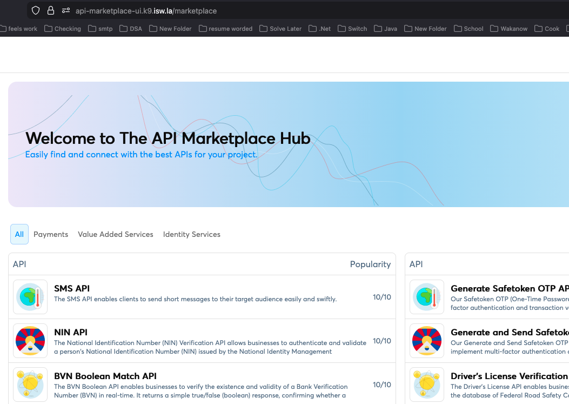Show the Identity Services category

pyautogui.click(x=192, y=234)
